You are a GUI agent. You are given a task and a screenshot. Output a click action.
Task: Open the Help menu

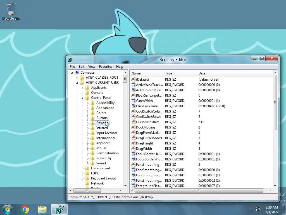coord(120,67)
